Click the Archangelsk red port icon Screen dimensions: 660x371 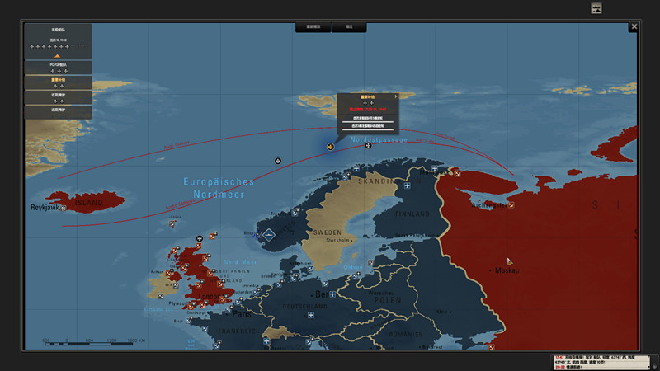click(511, 204)
